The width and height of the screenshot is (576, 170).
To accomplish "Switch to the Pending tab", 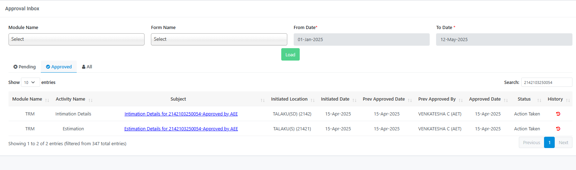I will [x=25, y=67].
